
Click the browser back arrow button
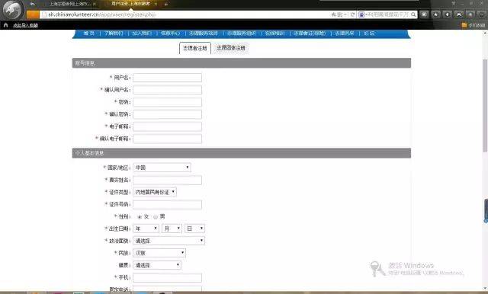pos(33,4)
